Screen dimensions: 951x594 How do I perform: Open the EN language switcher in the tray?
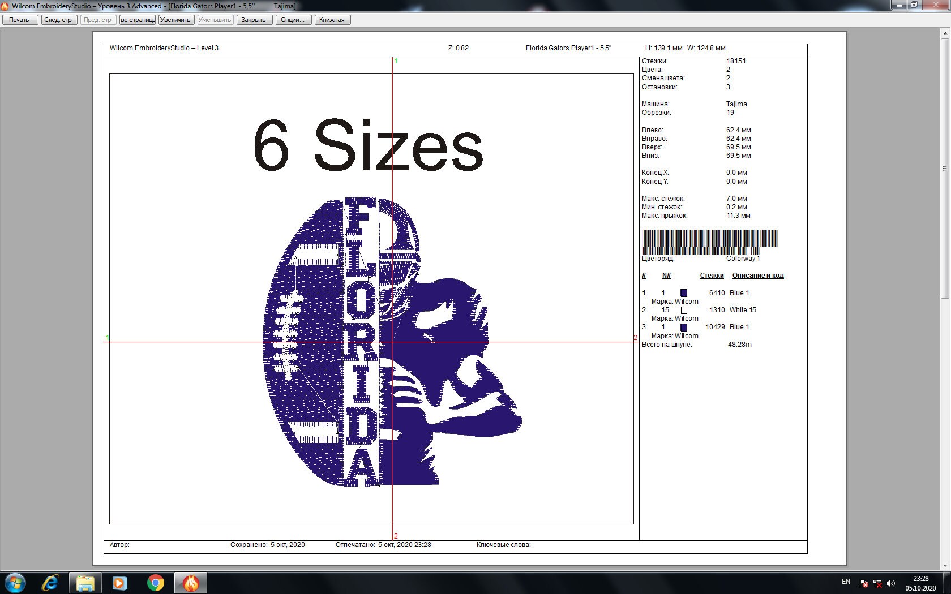[x=846, y=582]
